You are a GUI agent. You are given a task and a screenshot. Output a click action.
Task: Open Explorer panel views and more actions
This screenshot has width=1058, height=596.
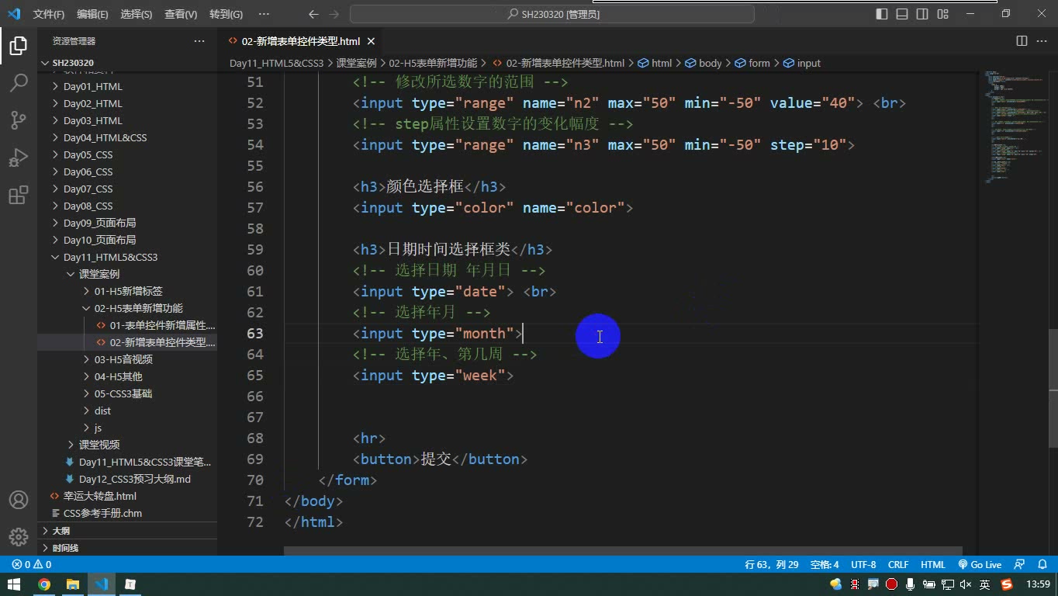point(199,41)
